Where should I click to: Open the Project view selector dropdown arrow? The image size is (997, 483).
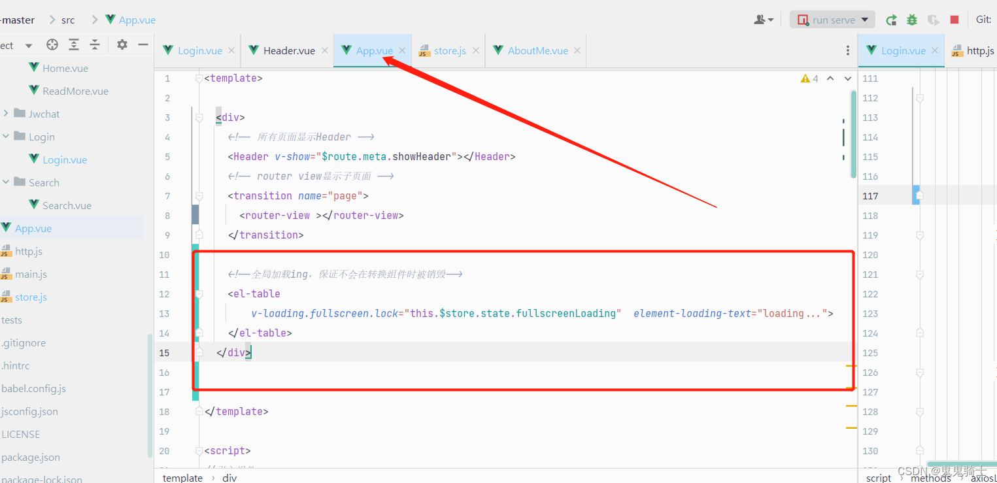point(28,45)
